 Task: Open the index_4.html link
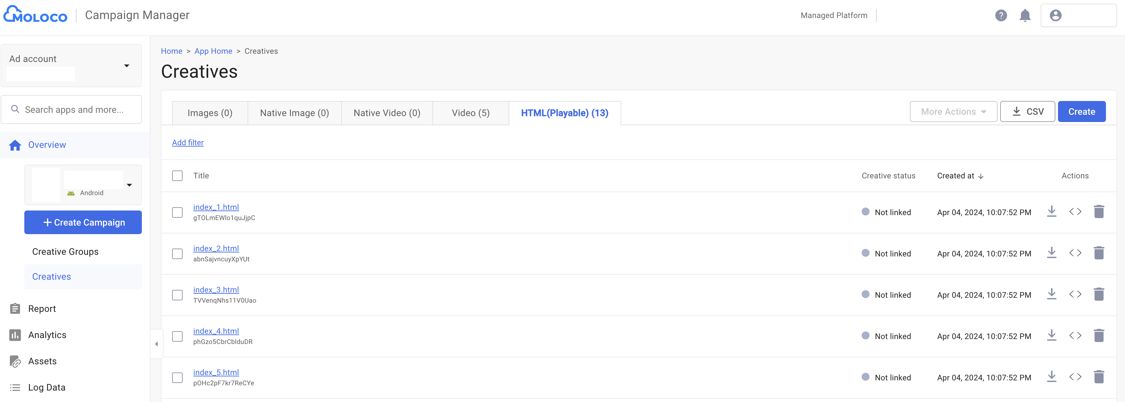(216, 332)
